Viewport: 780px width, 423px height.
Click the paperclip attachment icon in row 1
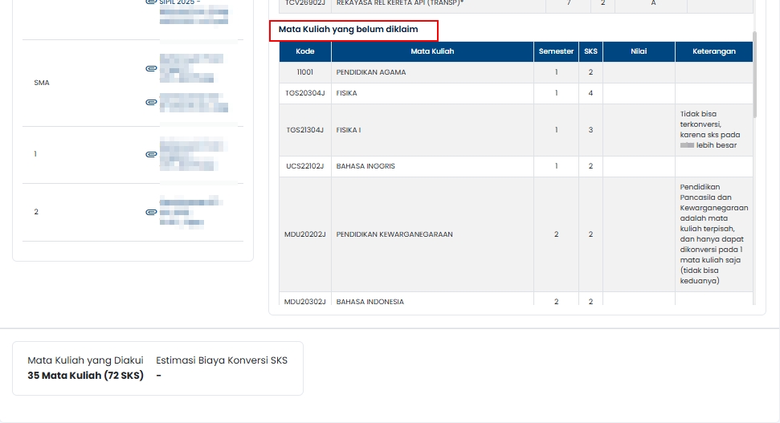tap(151, 154)
